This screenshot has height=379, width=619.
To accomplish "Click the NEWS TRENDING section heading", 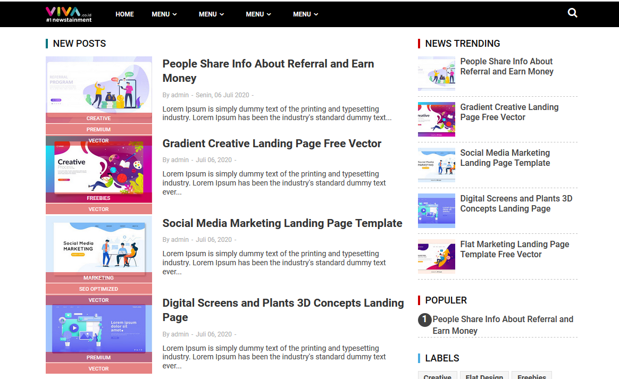I will (x=462, y=44).
